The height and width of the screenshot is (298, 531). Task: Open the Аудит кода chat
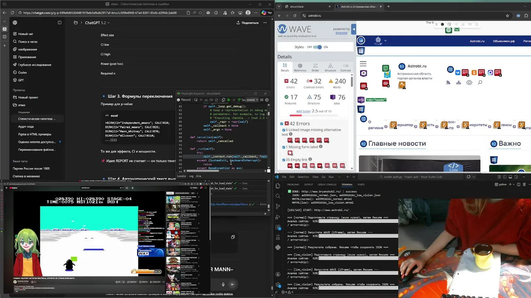coord(26,127)
